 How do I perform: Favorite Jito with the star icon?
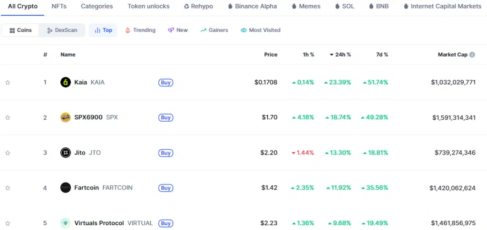coord(8,153)
